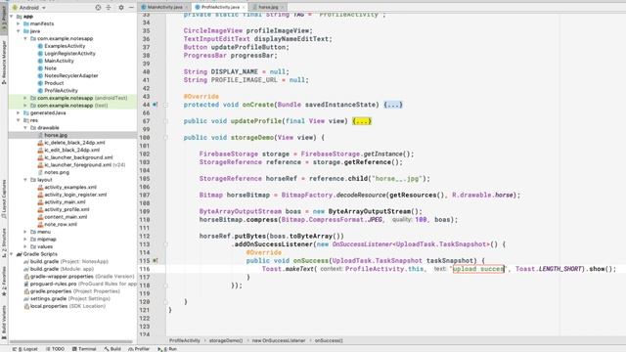Select ic_edit_black_24dp.xml drawable

click(71, 150)
